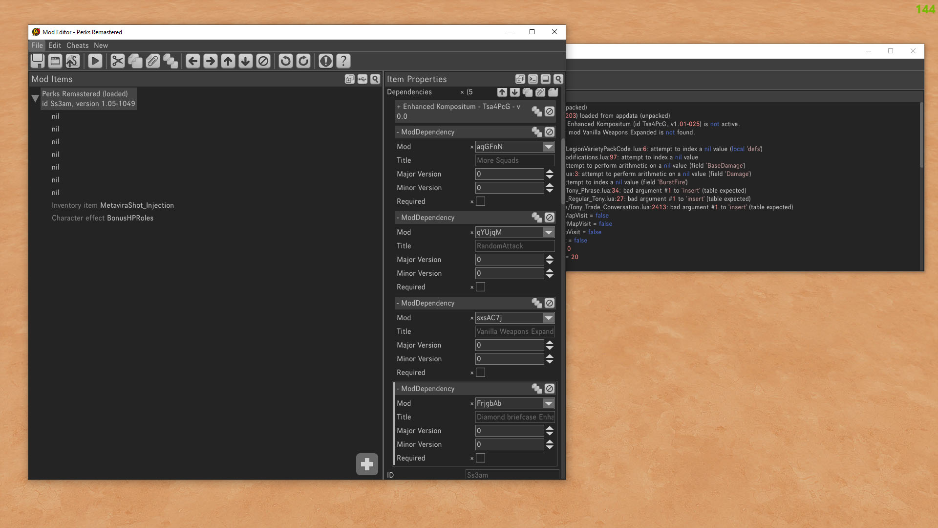Click the Dependencies list copy icon
938x528 pixels.
click(x=528, y=92)
